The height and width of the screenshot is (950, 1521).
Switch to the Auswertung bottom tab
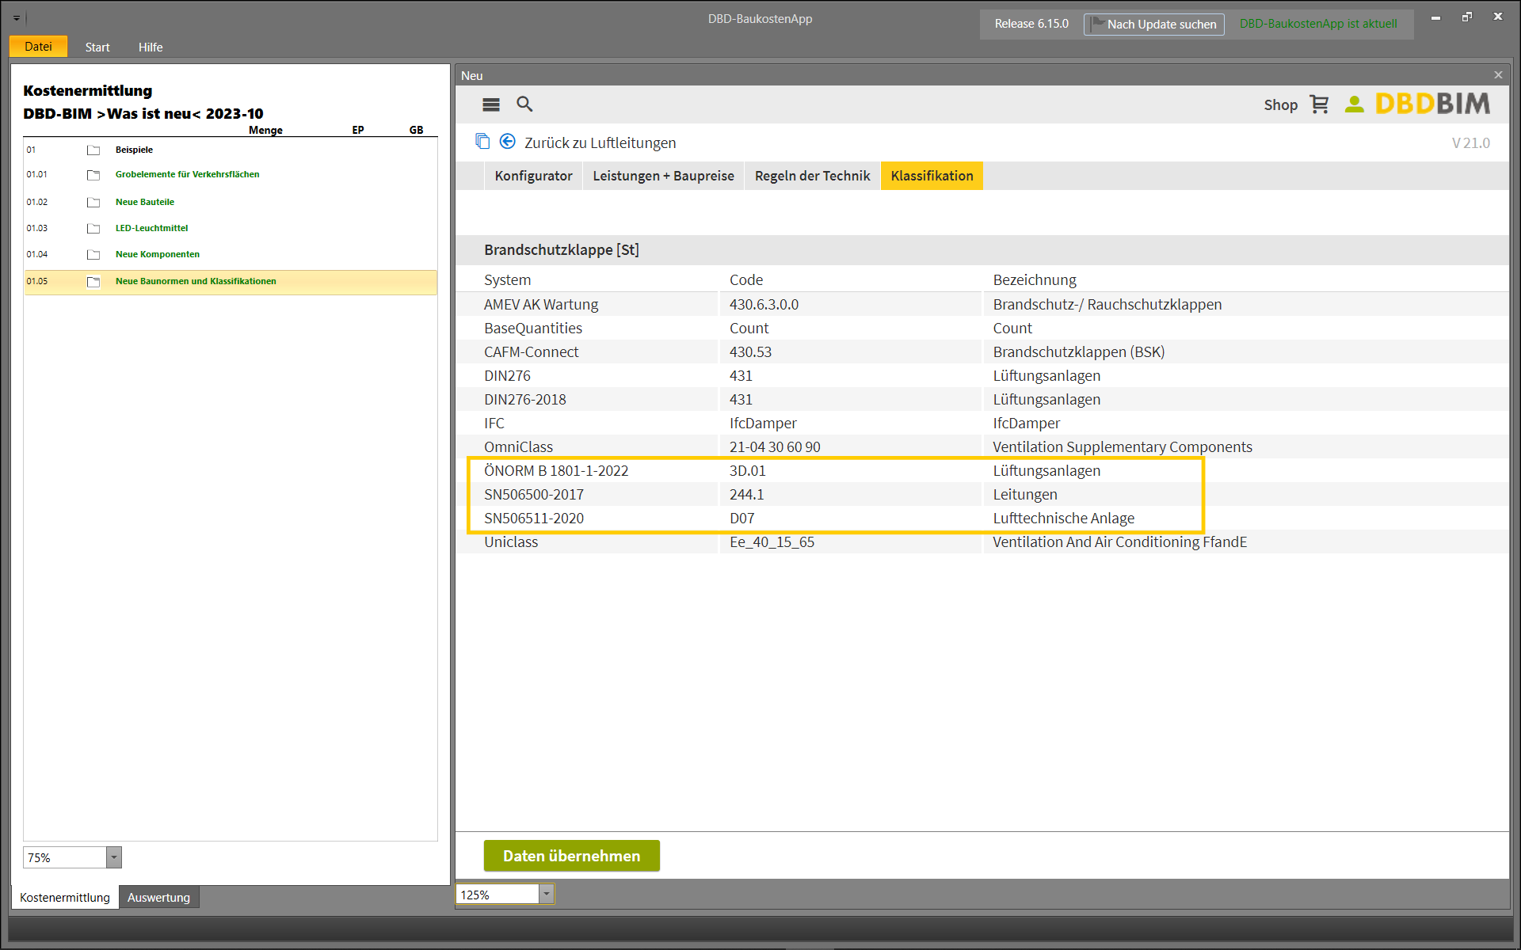[158, 897]
